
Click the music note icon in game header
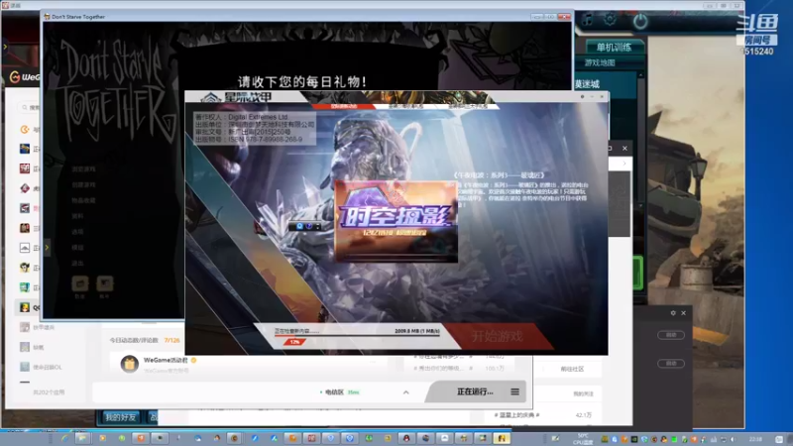tap(587, 20)
